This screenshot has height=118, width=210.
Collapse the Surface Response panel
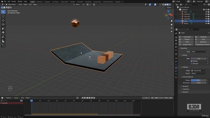[x=188, y=77]
